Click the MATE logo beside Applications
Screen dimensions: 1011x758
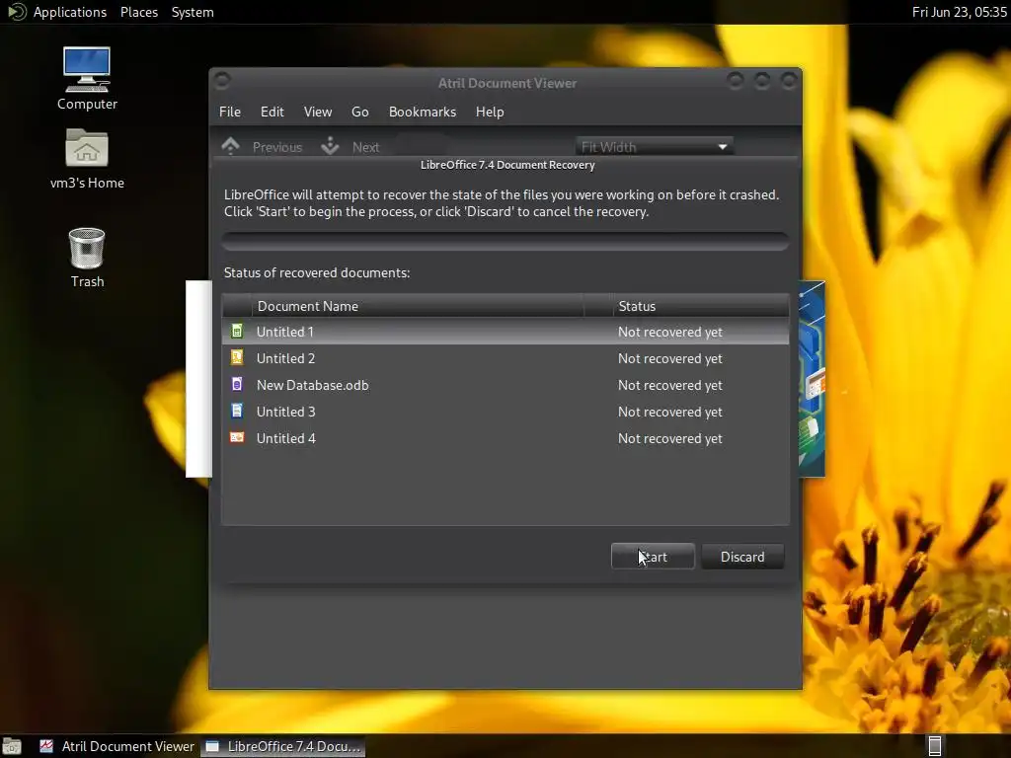coord(16,12)
